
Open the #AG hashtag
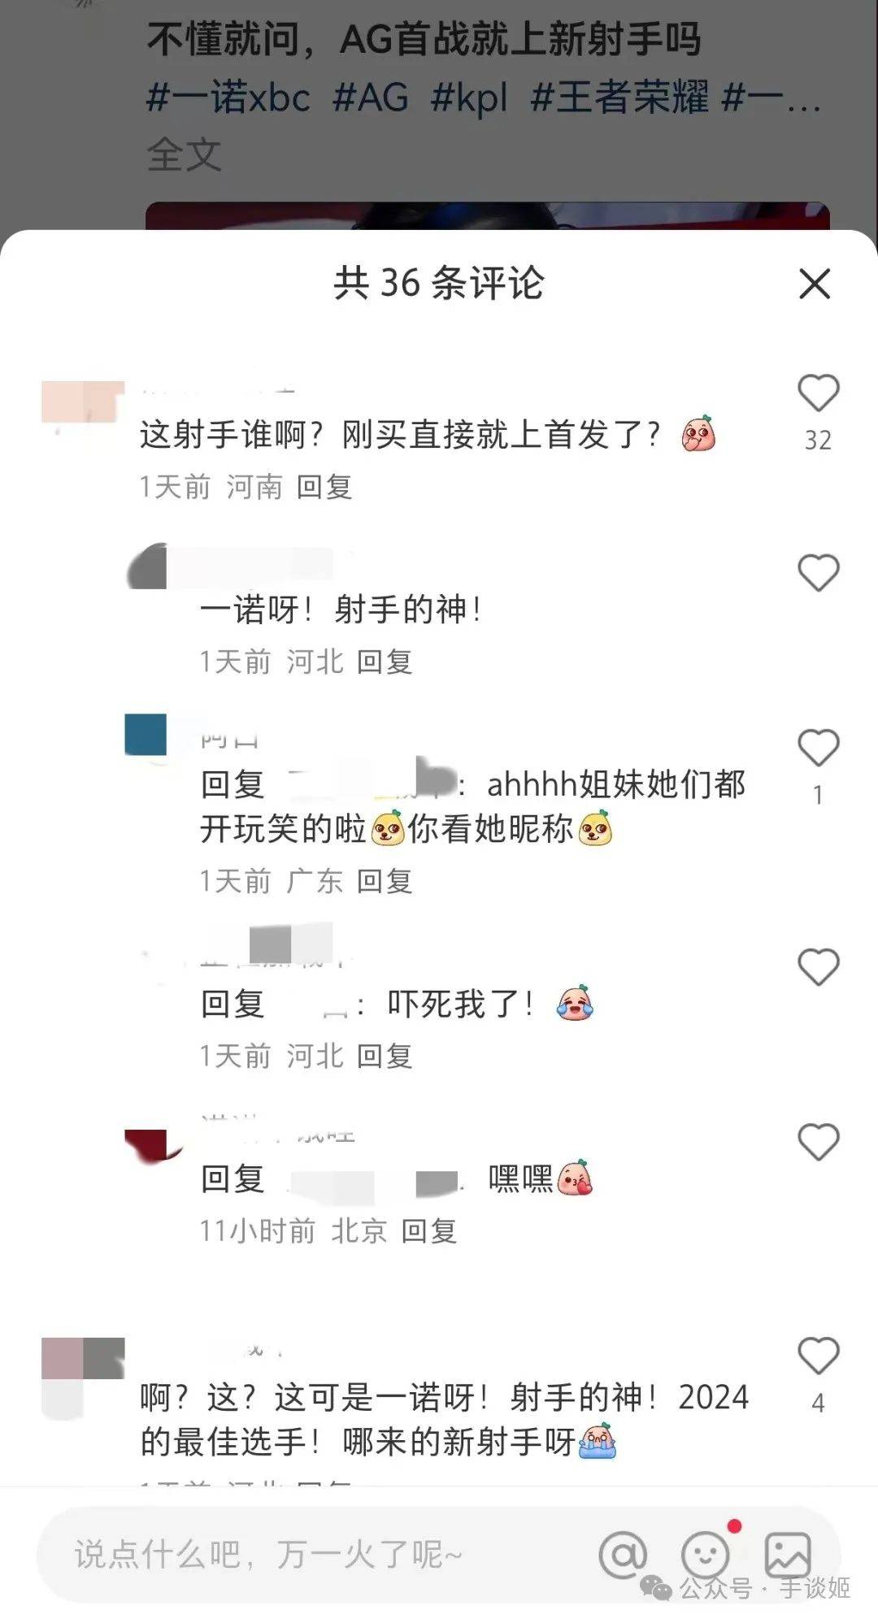371,98
